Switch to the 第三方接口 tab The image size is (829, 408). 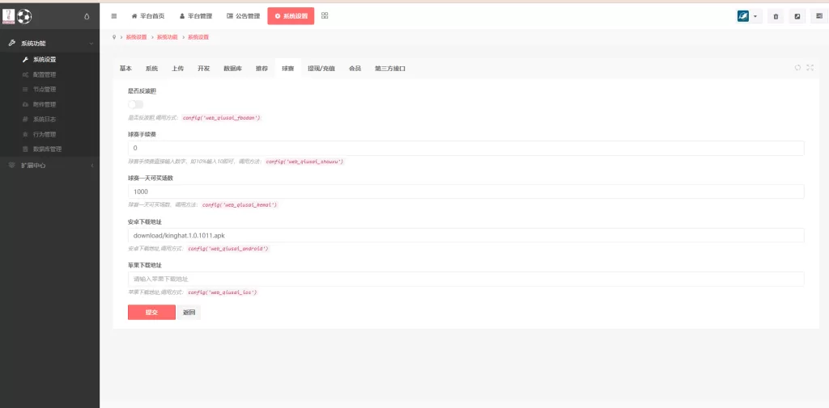(x=390, y=69)
